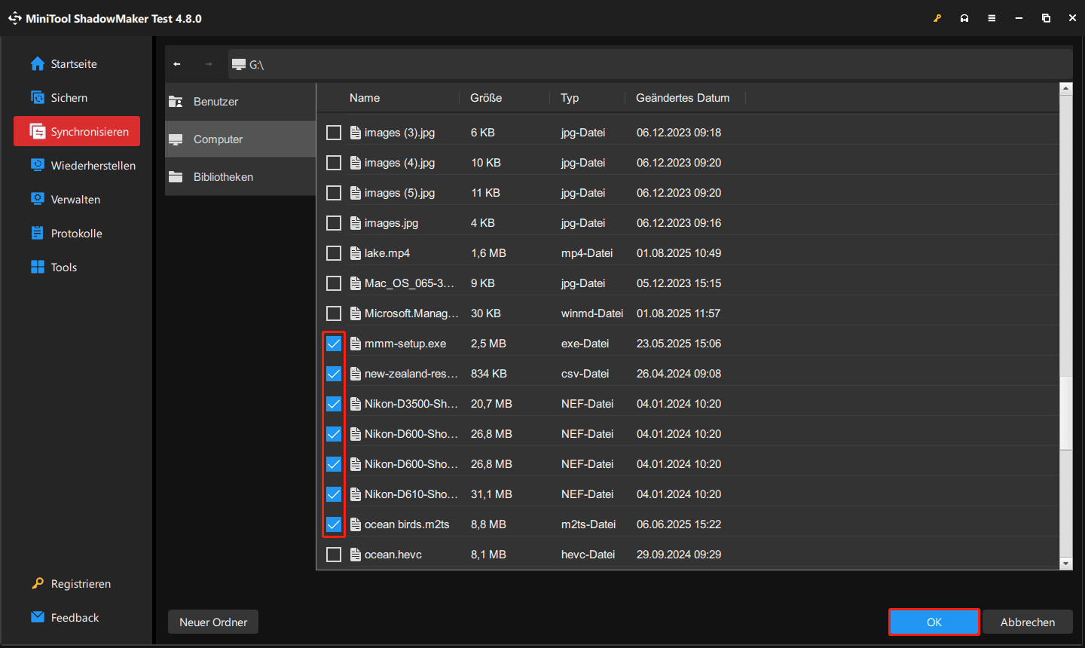Select Benutzer in the location tree
The height and width of the screenshot is (648, 1085).
click(215, 102)
